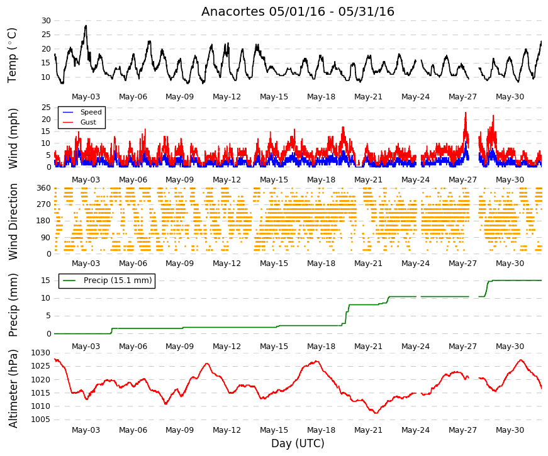548x456 pixels.
Task: Click the altimeter minimum near May-21
Action: [x=376, y=413]
